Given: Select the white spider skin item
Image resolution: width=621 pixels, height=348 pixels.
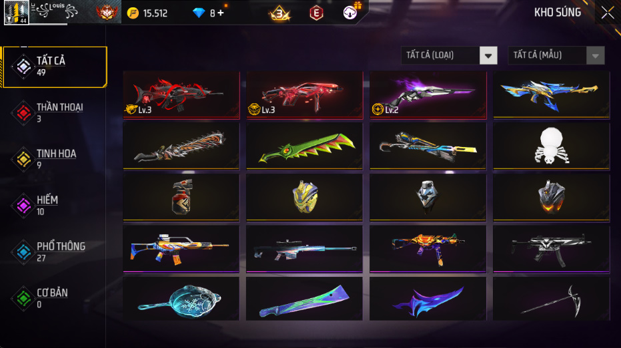Looking at the screenshot, I should tap(551, 146).
